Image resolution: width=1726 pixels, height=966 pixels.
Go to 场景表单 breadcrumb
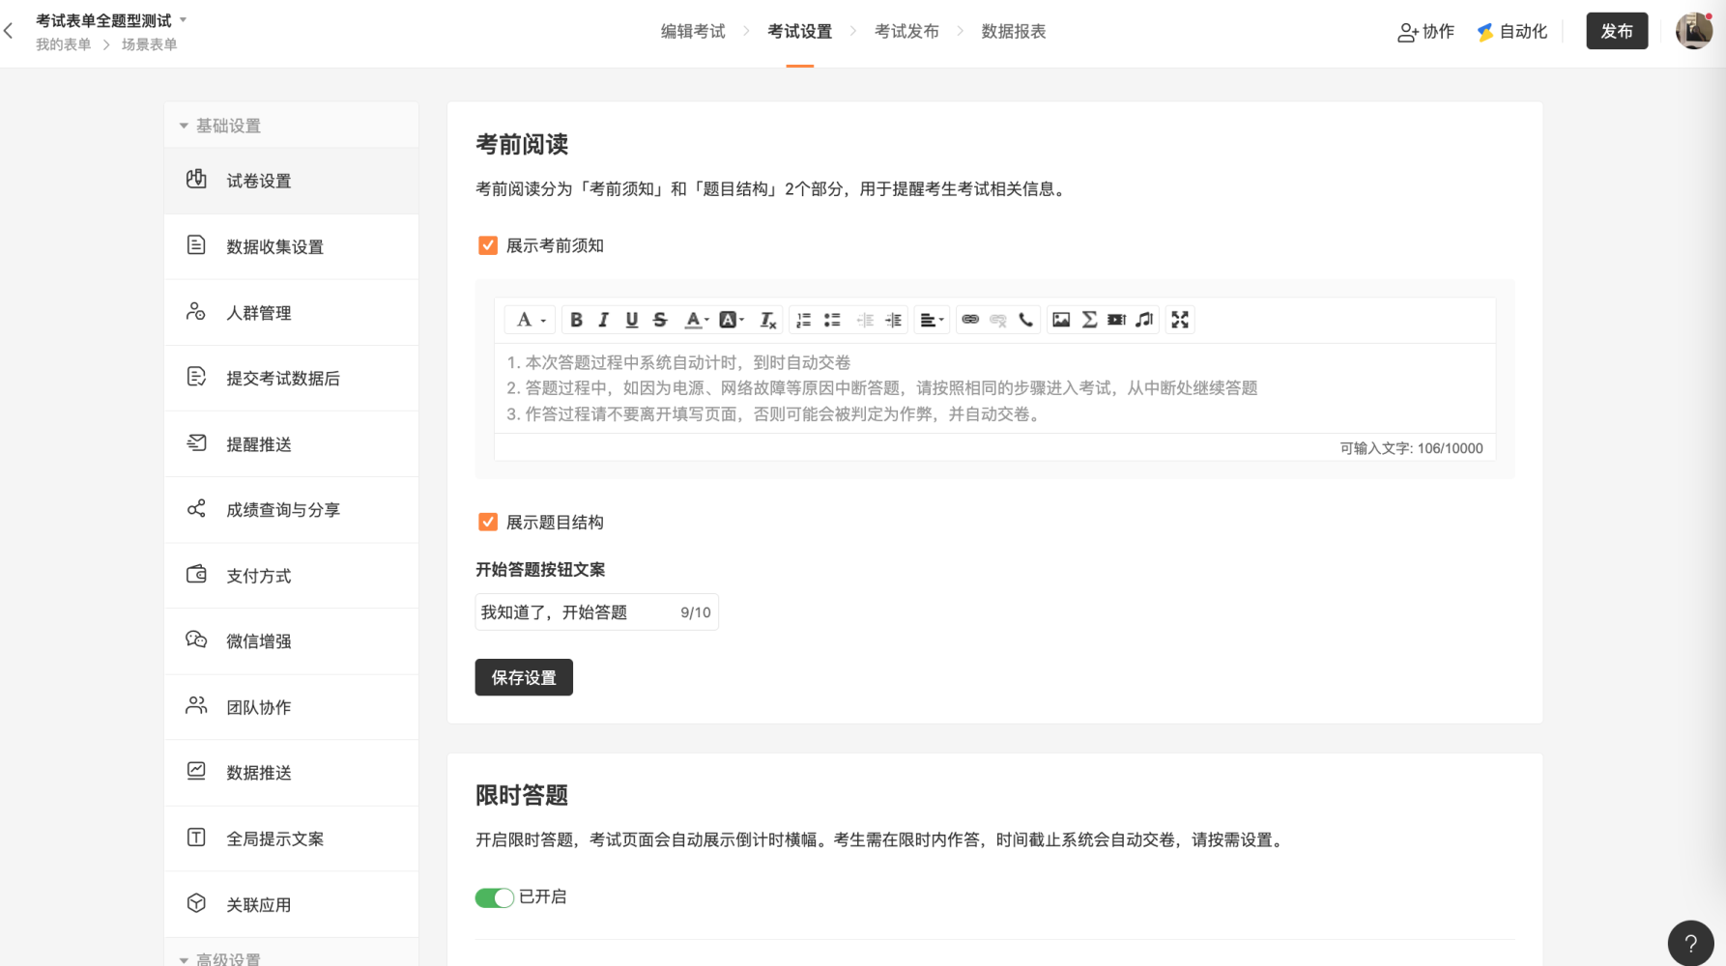tap(149, 44)
